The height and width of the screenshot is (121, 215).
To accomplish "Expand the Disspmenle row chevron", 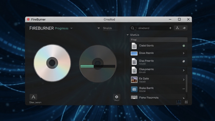I will coord(184,70).
